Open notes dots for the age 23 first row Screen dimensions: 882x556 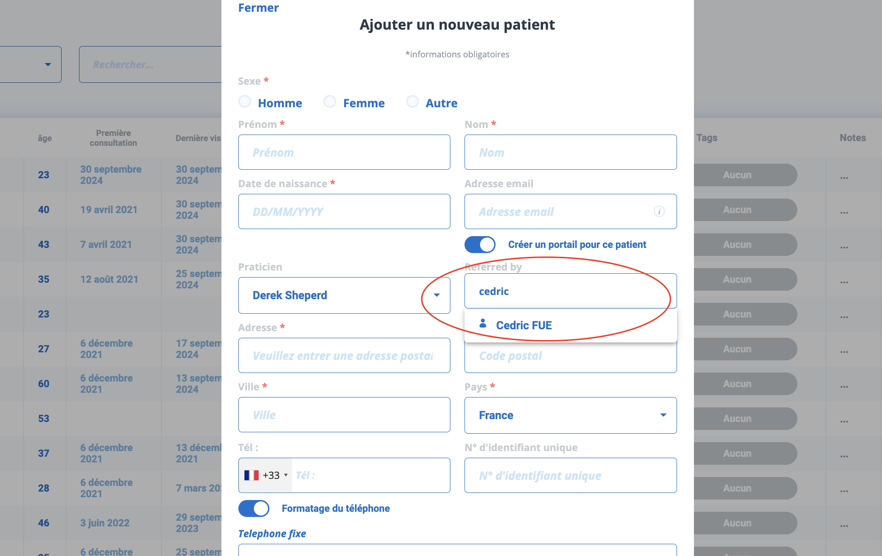coord(844,178)
